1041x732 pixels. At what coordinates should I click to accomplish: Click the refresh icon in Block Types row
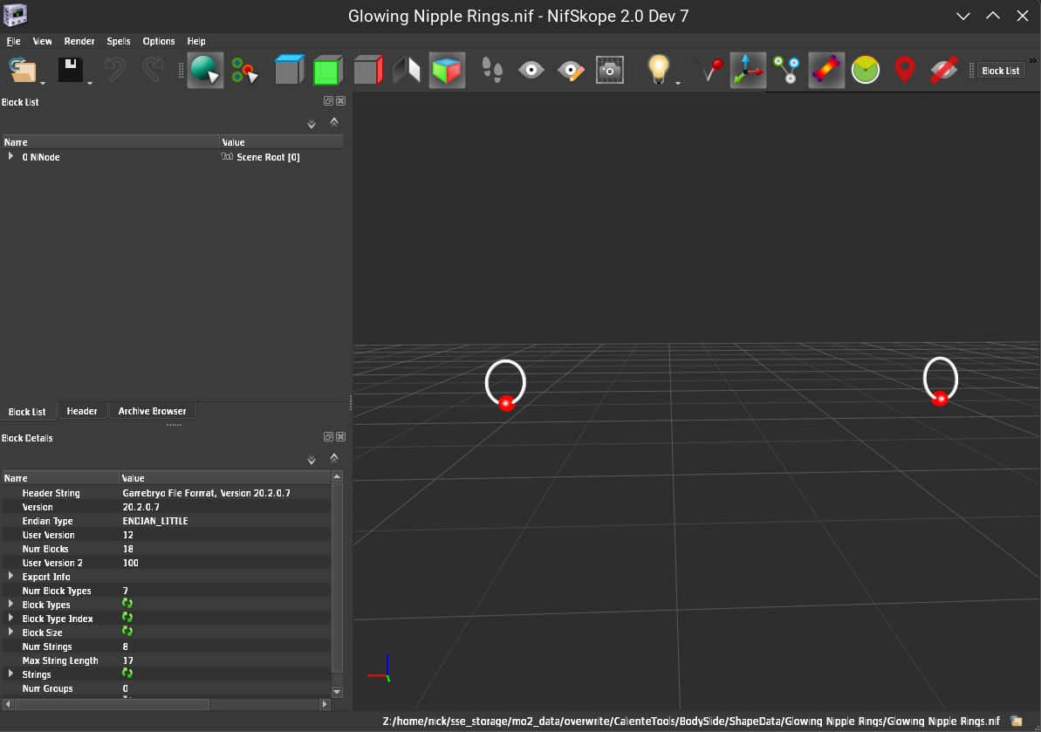(x=127, y=603)
